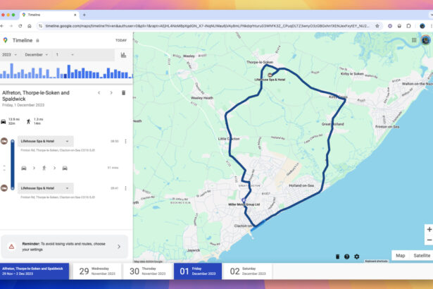Open second Lifehouse Spa & Hotel place dropdown

[x=46, y=188]
